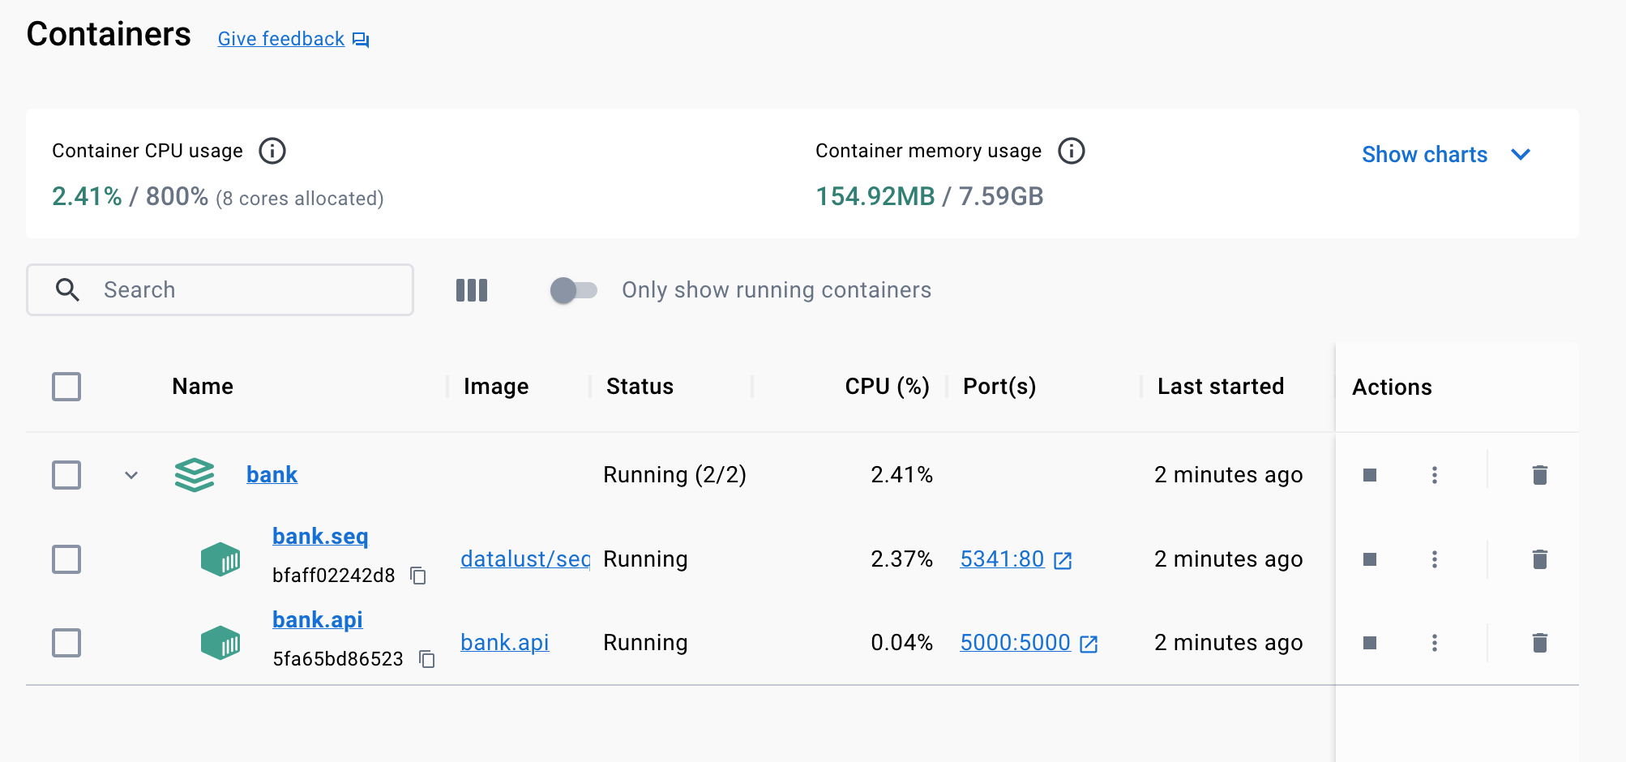Collapse the bank stack group
Viewport: 1626px width, 762px height.
(131, 475)
